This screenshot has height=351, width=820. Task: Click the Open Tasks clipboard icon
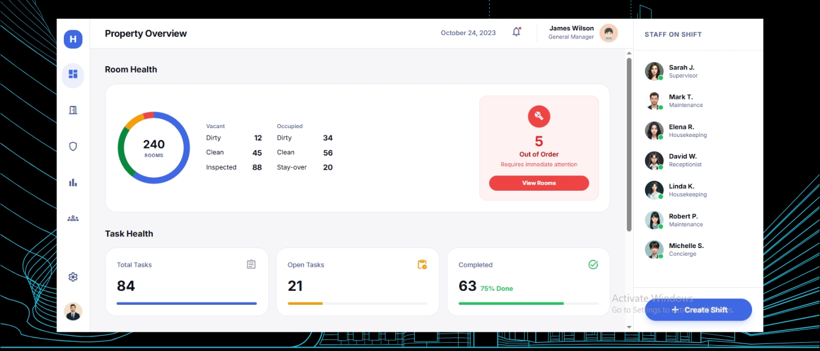422,264
